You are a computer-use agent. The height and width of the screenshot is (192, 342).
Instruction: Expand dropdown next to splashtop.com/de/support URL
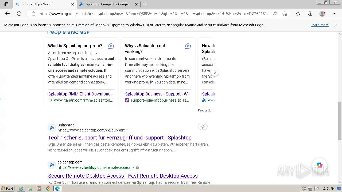[x=127, y=130]
